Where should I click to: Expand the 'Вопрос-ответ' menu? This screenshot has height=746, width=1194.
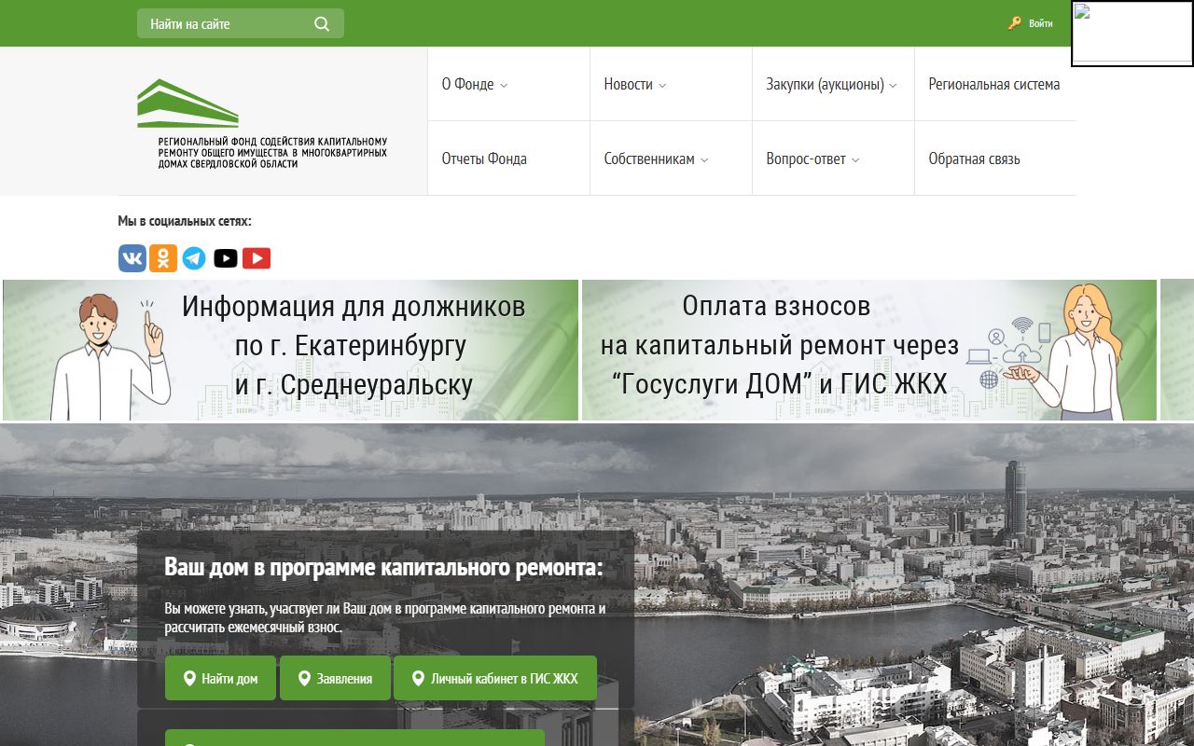point(812,159)
